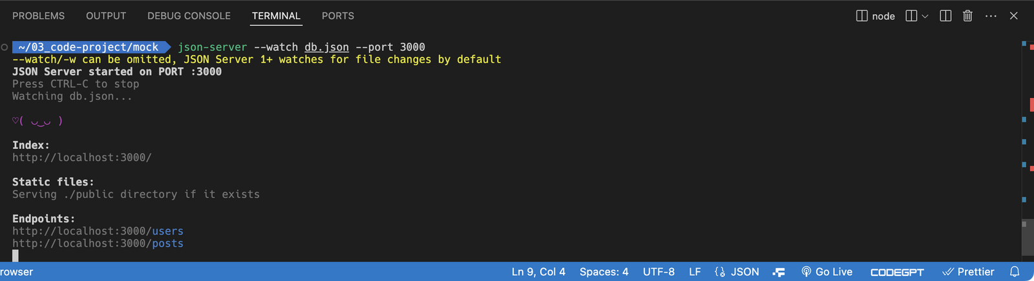Open the terminal panel's more actions ellipsis
The width and height of the screenshot is (1034, 281).
coord(991,16)
